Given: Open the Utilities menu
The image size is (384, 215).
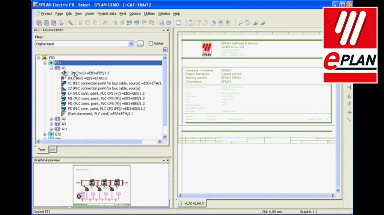Looking at the screenshot, I should pos(149,14).
